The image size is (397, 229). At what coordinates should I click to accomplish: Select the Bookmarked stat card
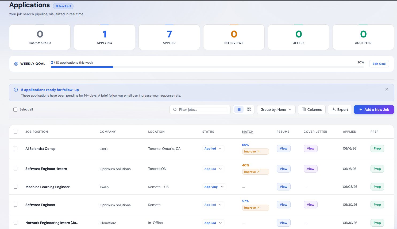coord(40,37)
